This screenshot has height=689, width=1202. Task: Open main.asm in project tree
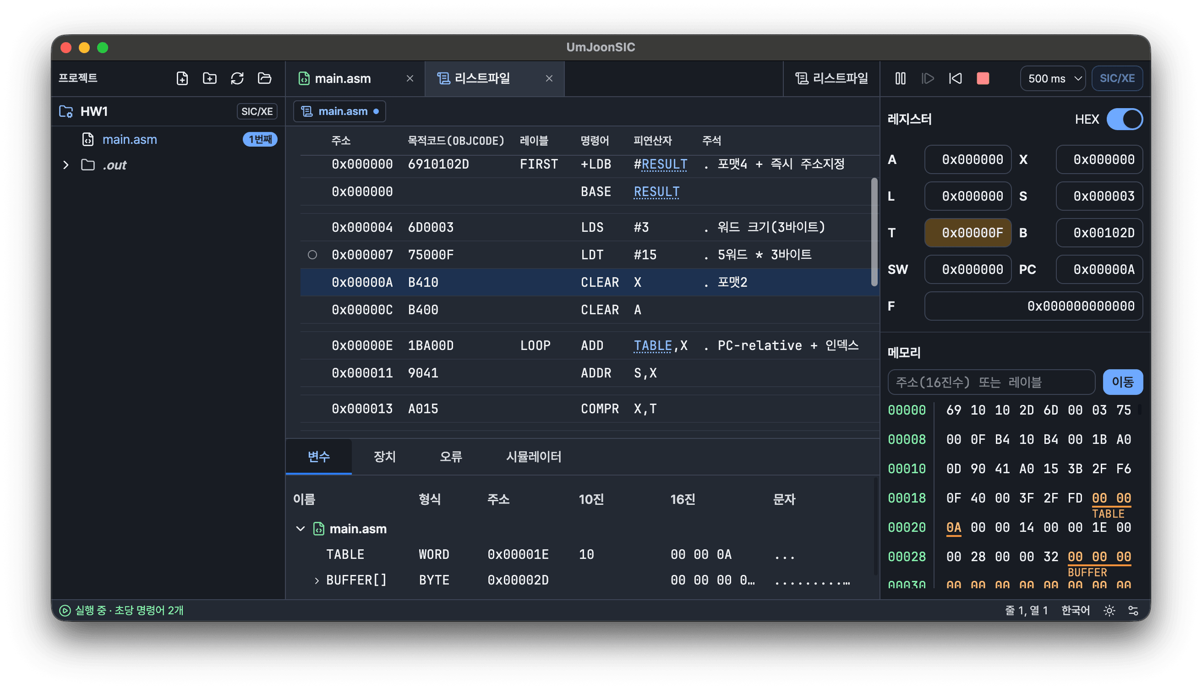click(129, 140)
